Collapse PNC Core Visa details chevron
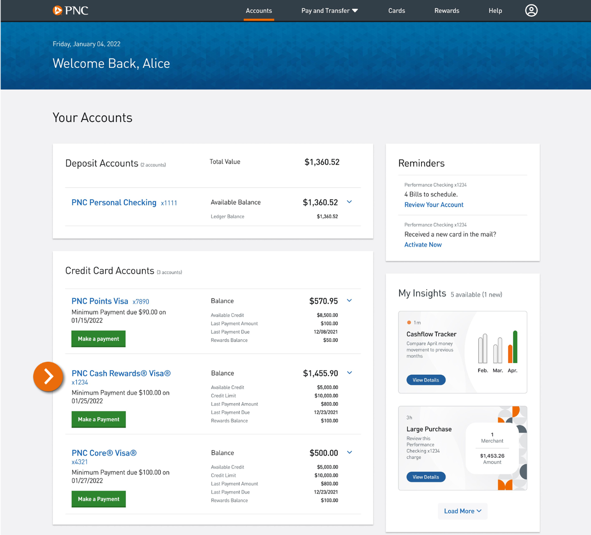 click(x=350, y=452)
